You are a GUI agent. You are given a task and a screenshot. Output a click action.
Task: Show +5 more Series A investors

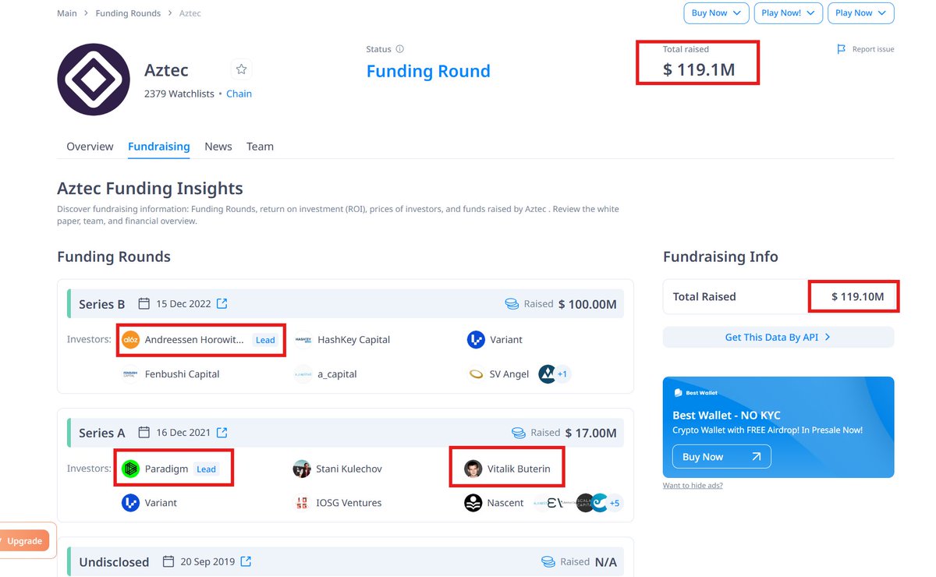pyautogui.click(x=615, y=503)
